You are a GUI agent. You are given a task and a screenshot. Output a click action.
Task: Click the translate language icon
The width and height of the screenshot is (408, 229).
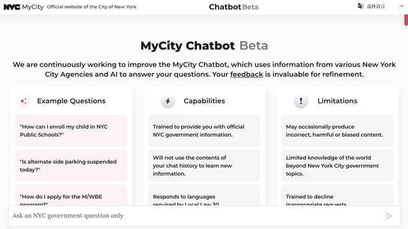coord(360,6)
